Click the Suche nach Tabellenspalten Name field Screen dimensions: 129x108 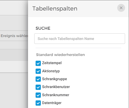tap(80, 39)
